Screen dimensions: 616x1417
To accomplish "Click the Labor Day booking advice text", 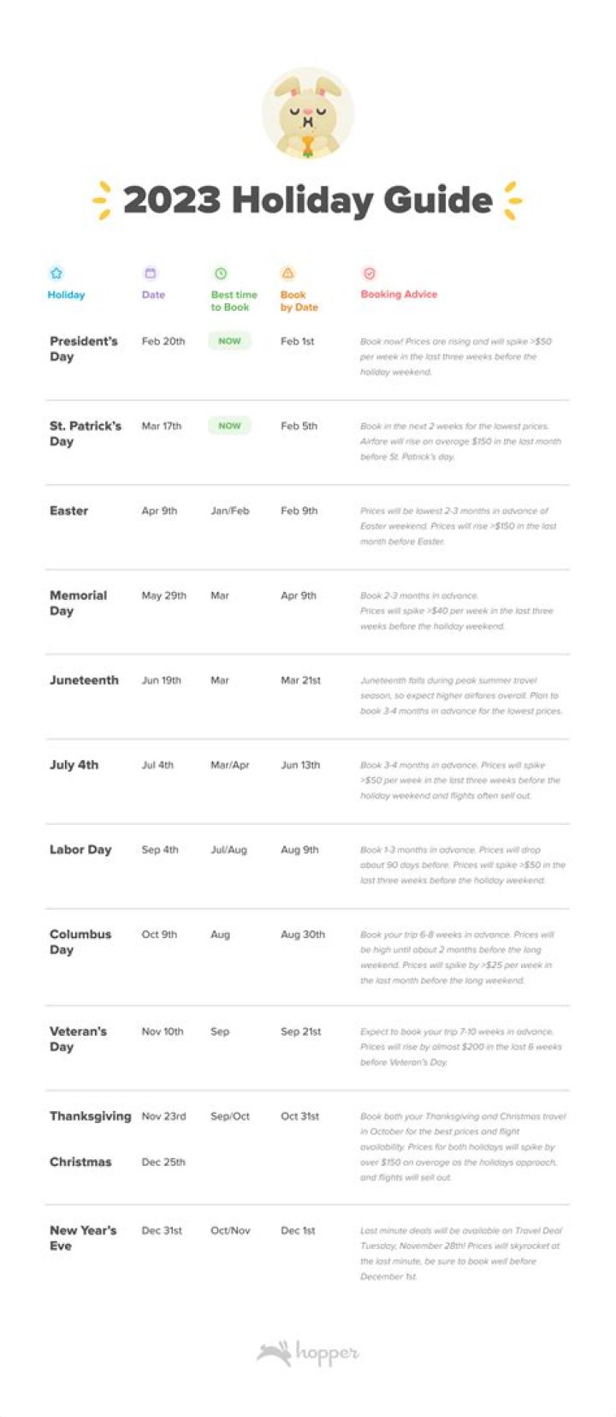I will 462,864.
